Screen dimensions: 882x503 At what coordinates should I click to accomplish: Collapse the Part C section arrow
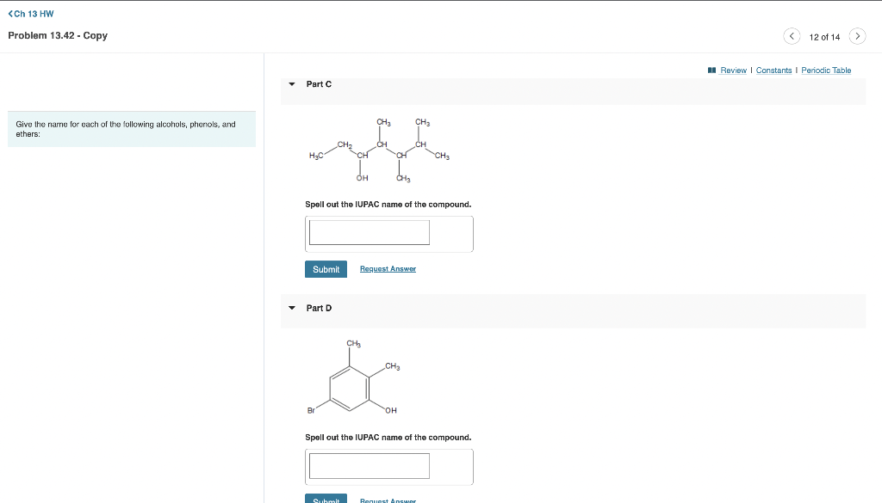click(291, 83)
